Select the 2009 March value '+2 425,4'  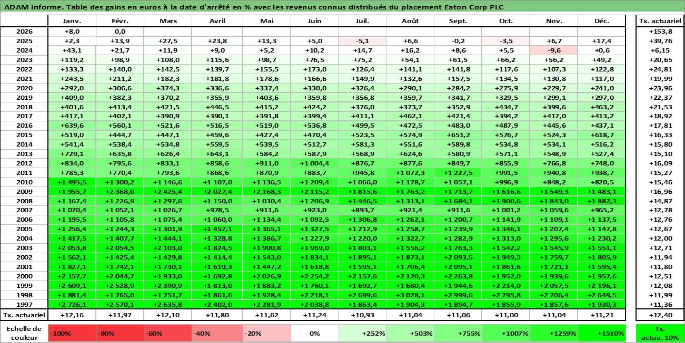[167, 192]
